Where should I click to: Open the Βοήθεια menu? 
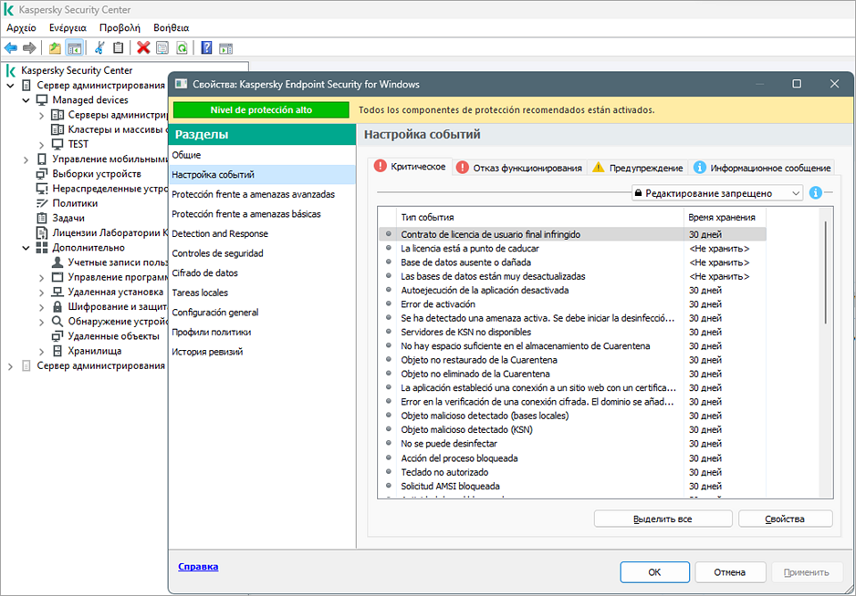(x=171, y=28)
